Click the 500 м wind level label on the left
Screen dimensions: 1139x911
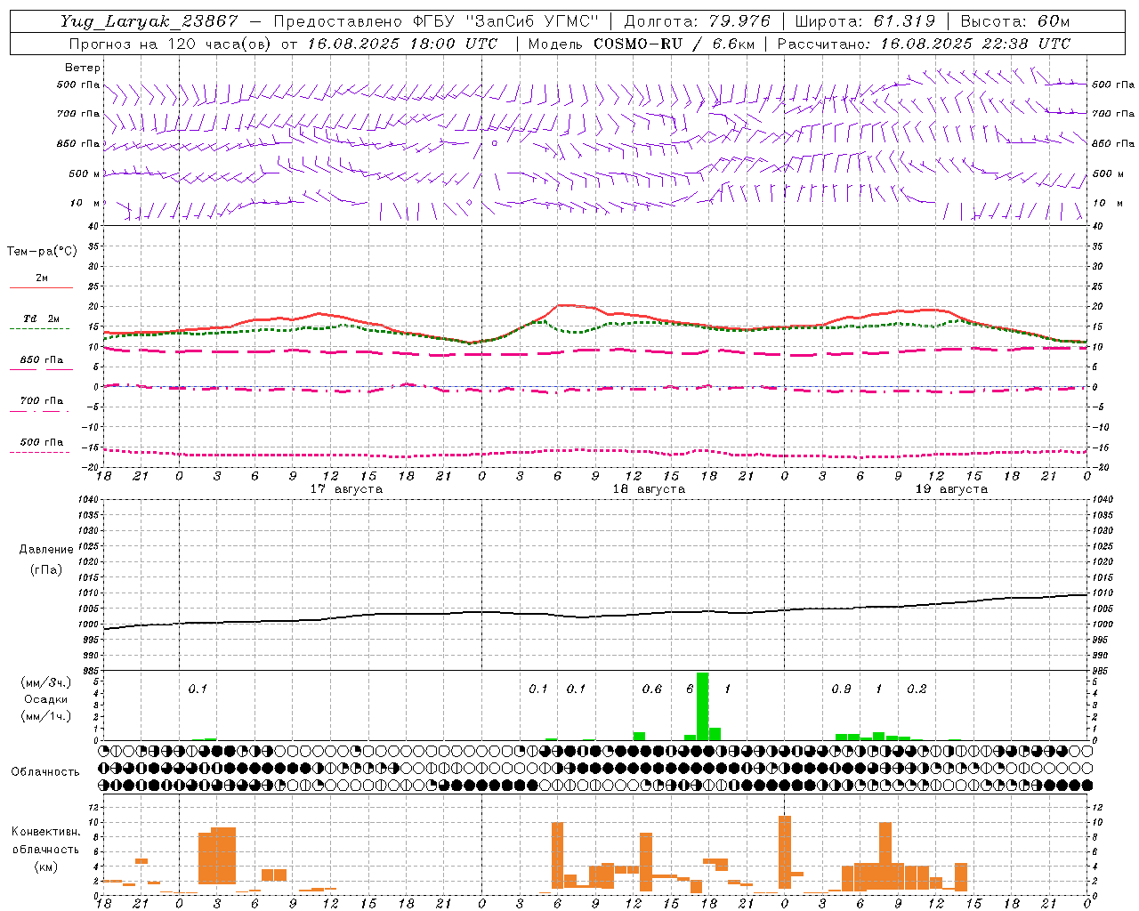tap(85, 173)
